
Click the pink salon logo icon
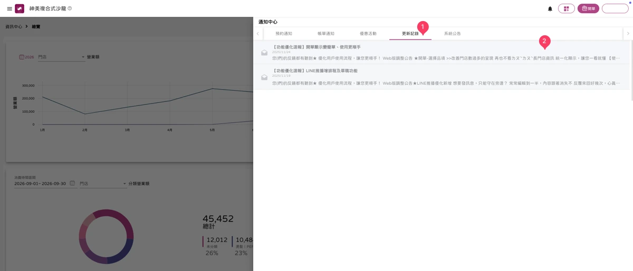point(20,8)
